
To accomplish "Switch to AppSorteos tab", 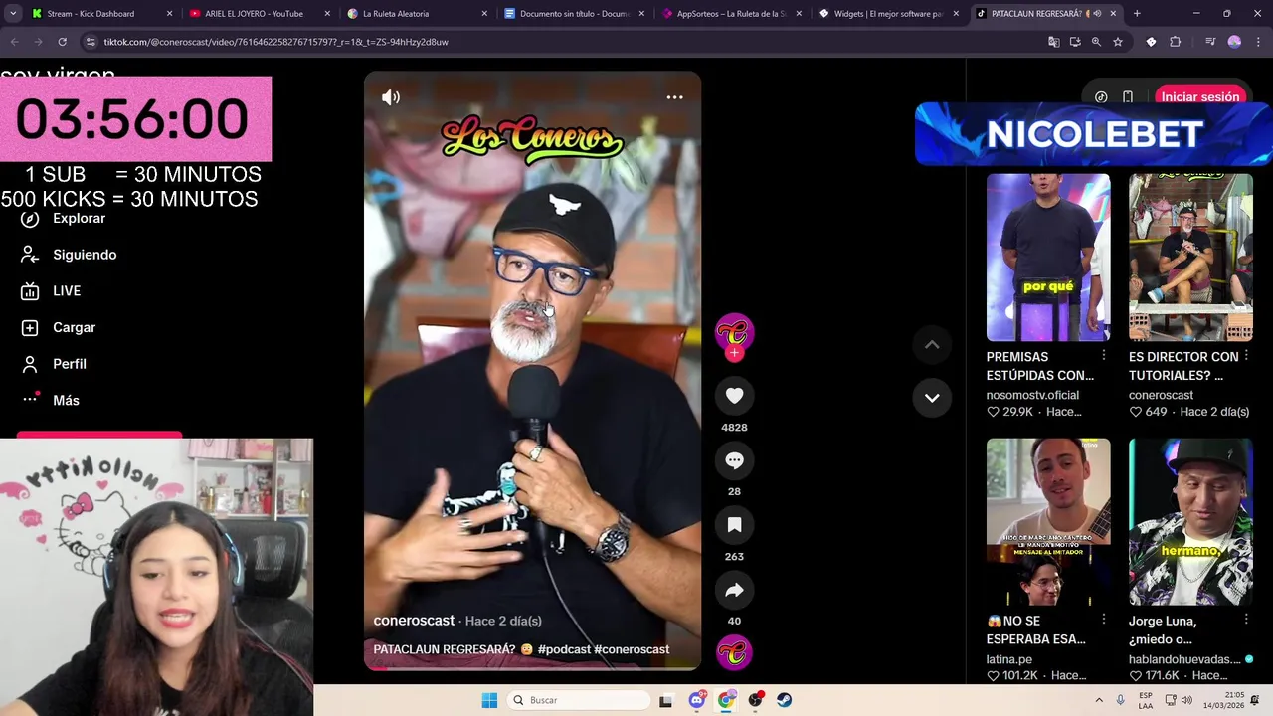I will click(x=731, y=14).
